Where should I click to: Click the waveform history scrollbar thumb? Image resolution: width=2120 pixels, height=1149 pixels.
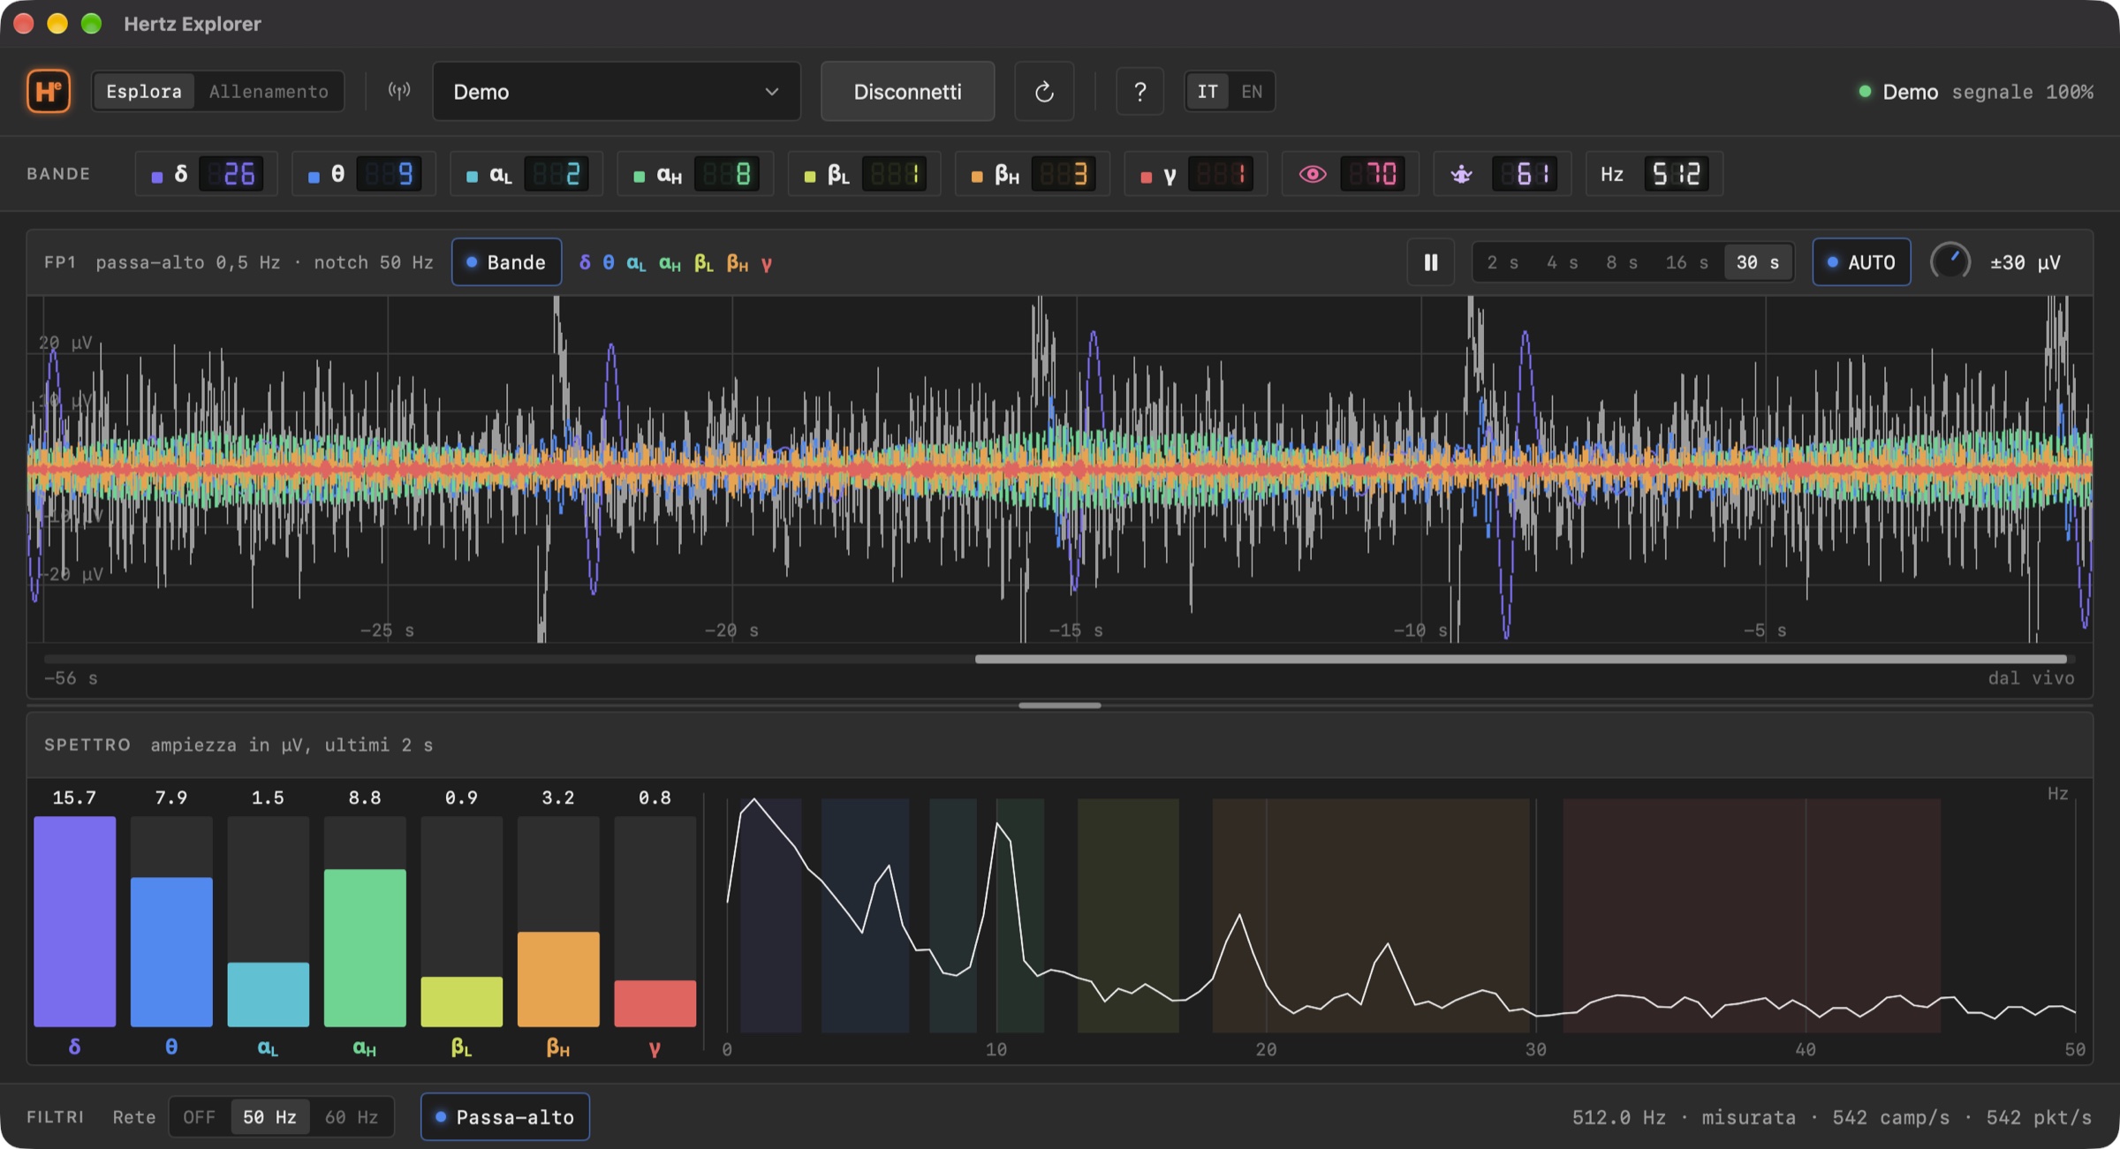[1520, 659]
